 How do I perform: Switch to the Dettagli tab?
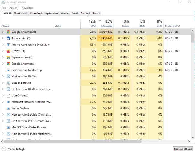[85, 14]
